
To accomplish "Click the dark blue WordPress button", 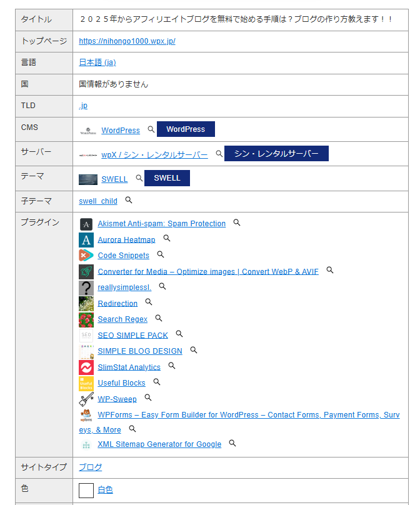I will pos(186,129).
